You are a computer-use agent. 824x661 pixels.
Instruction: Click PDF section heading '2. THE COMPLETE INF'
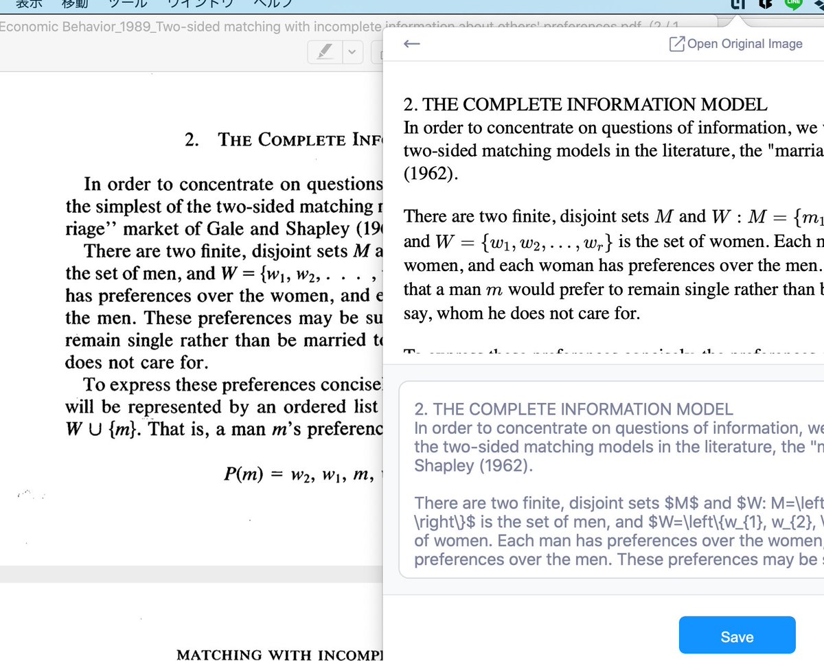pyautogui.click(x=283, y=139)
